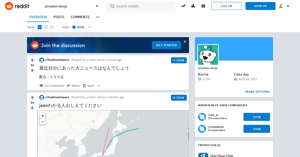Click the r/sky_ja community icon
300x157 pixels.
click(x=202, y=117)
